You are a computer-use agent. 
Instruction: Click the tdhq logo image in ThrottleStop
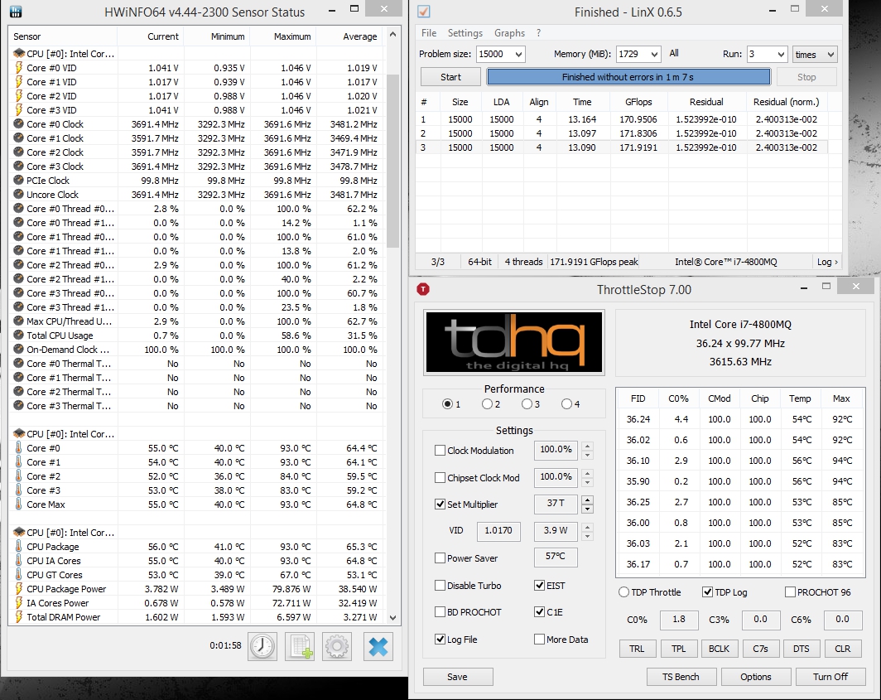tap(514, 342)
